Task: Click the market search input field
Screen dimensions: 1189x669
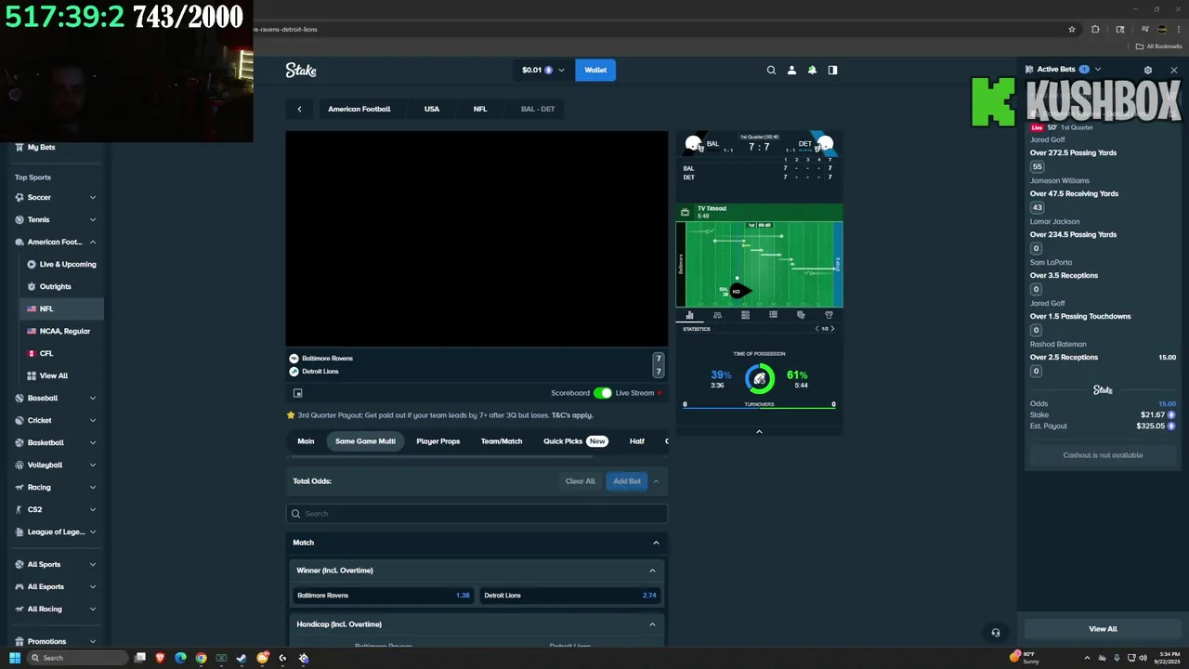Action: [477, 514]
